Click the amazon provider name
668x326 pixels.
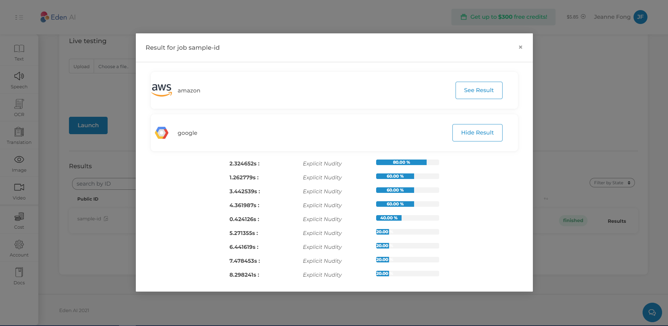coord(189,91)
